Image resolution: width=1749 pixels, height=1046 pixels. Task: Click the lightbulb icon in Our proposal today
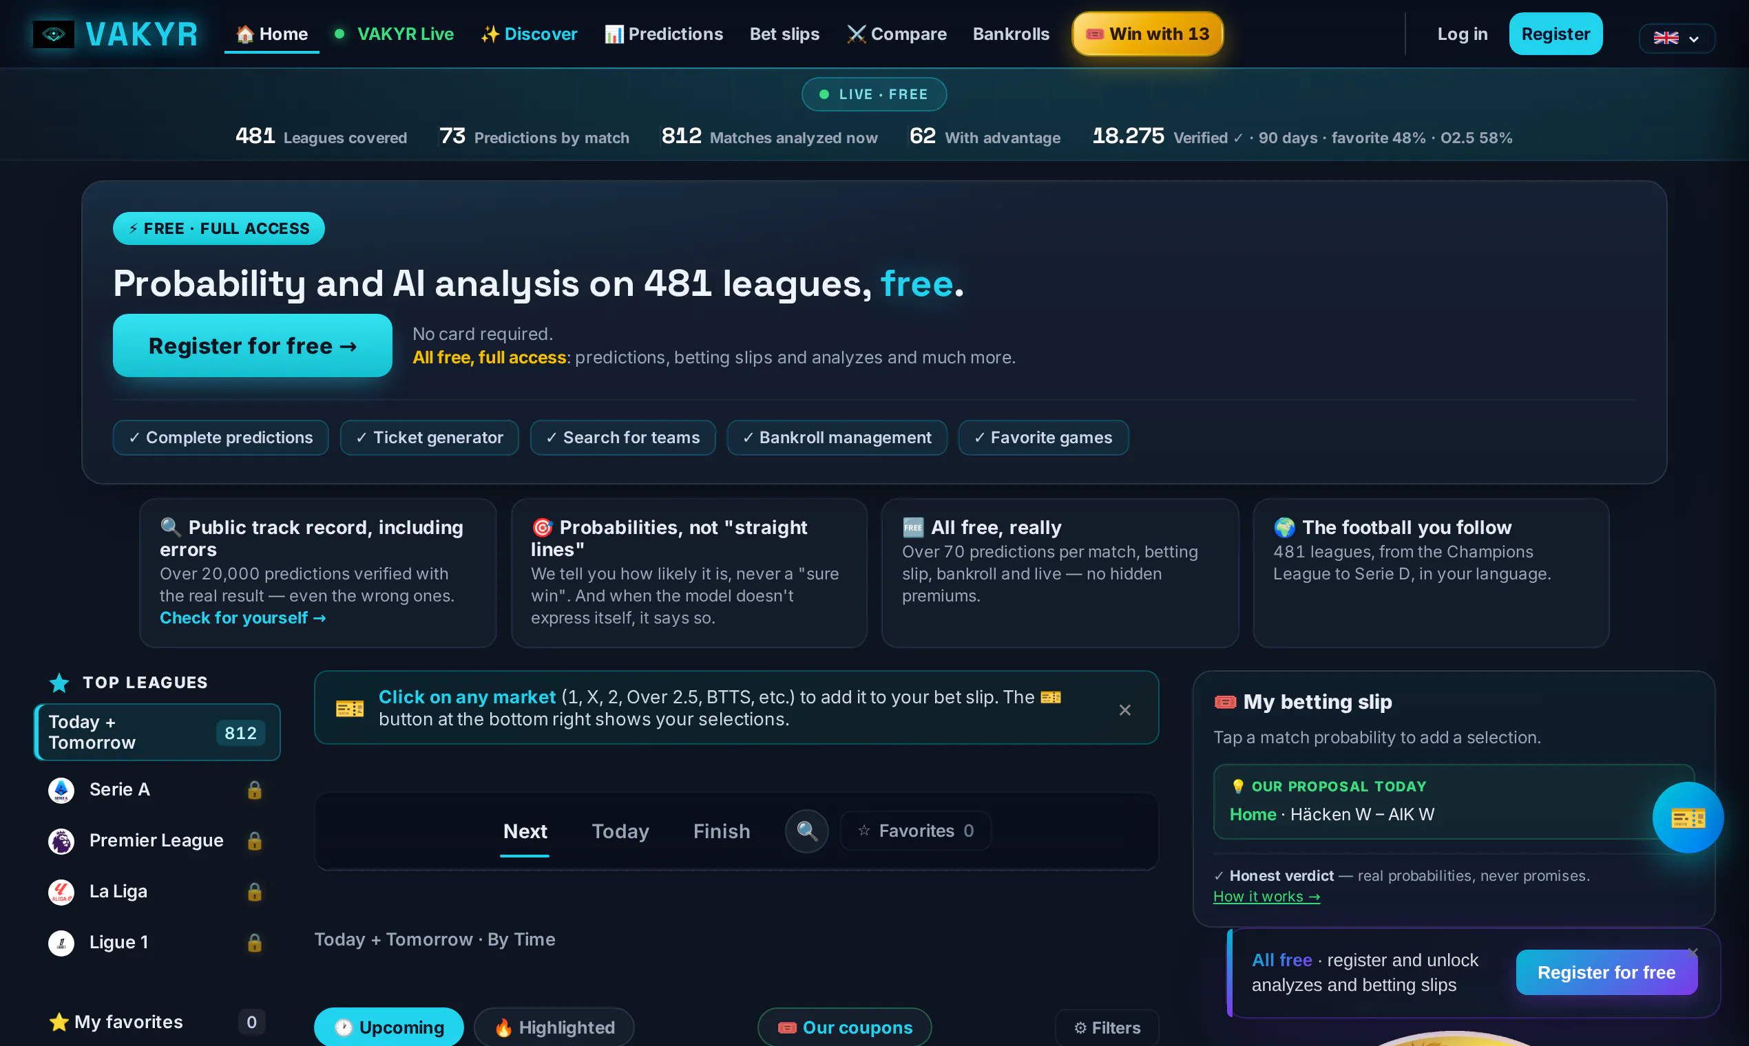[1237, 786]
